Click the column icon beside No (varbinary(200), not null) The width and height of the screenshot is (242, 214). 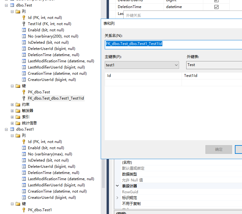point(24,36)
